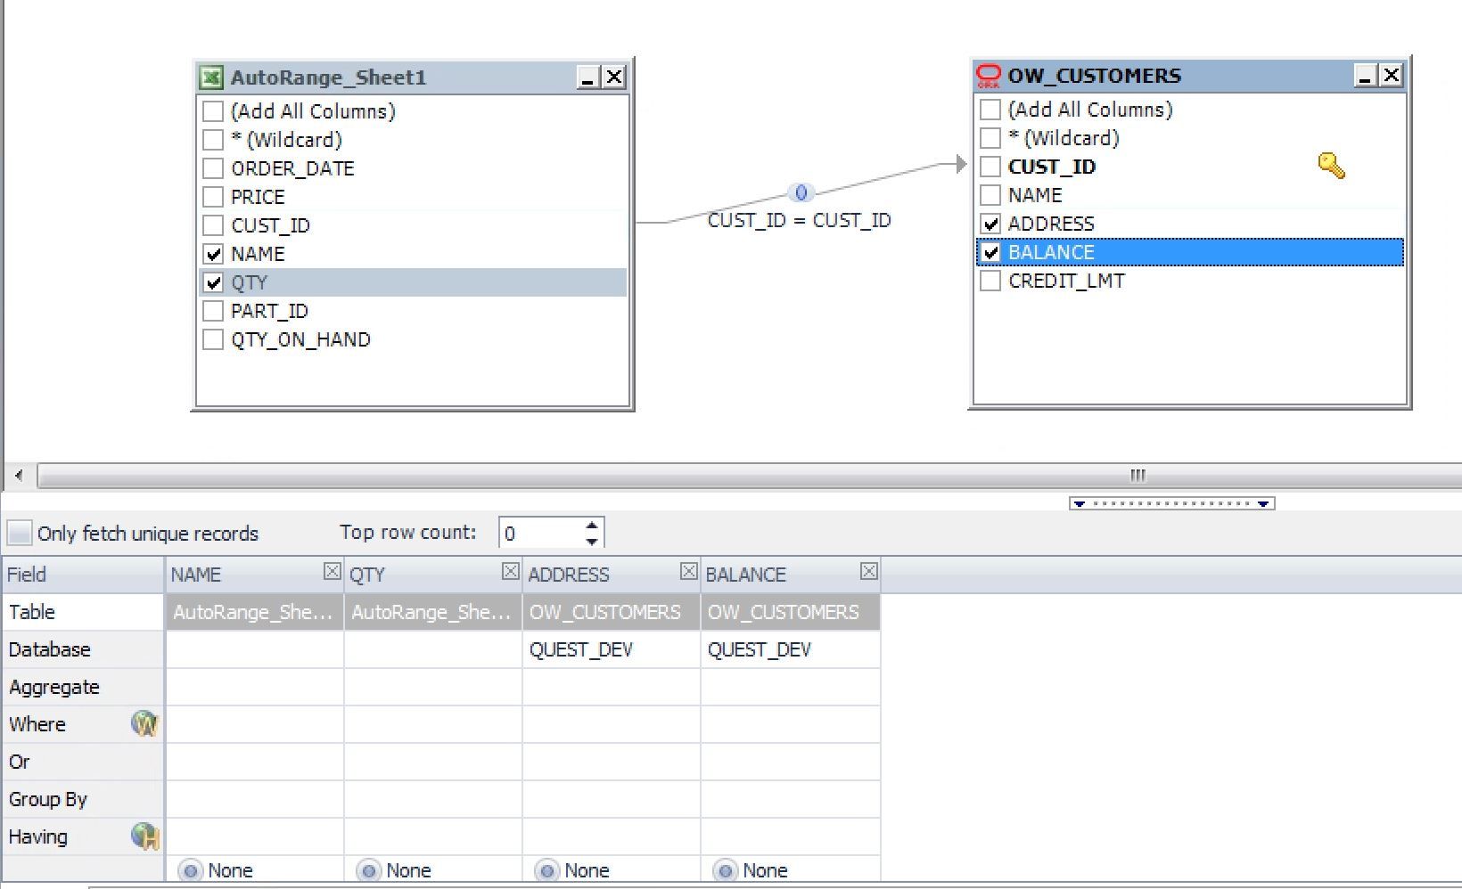Open the Where condition builder icon

click(x=144, y=724)
